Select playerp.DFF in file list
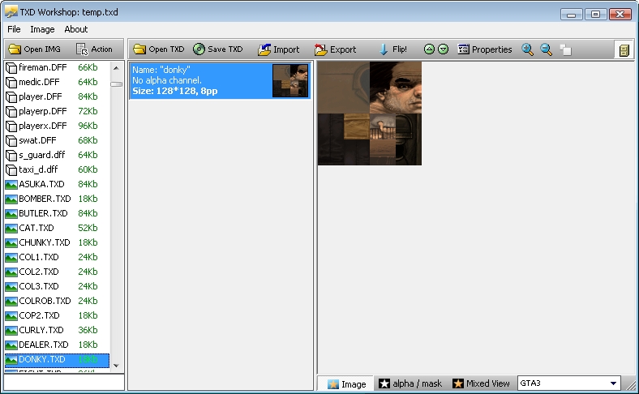The width and height of the screenshot is (639, 394). (x=57, y=111)
